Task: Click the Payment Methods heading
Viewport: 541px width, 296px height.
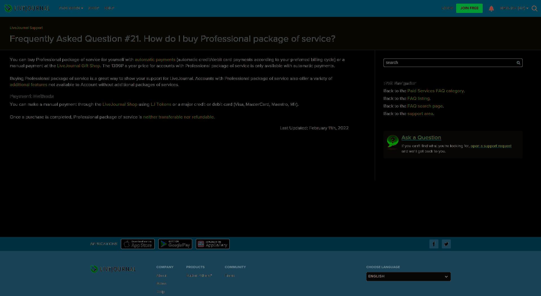Action: coord(32,97)
